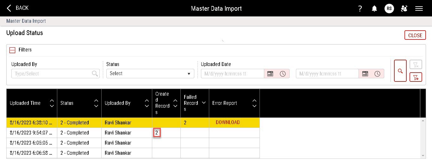The width and height of the screenshot is (432, 161).
Task: Open the Status dropdown
Action: 150,74
